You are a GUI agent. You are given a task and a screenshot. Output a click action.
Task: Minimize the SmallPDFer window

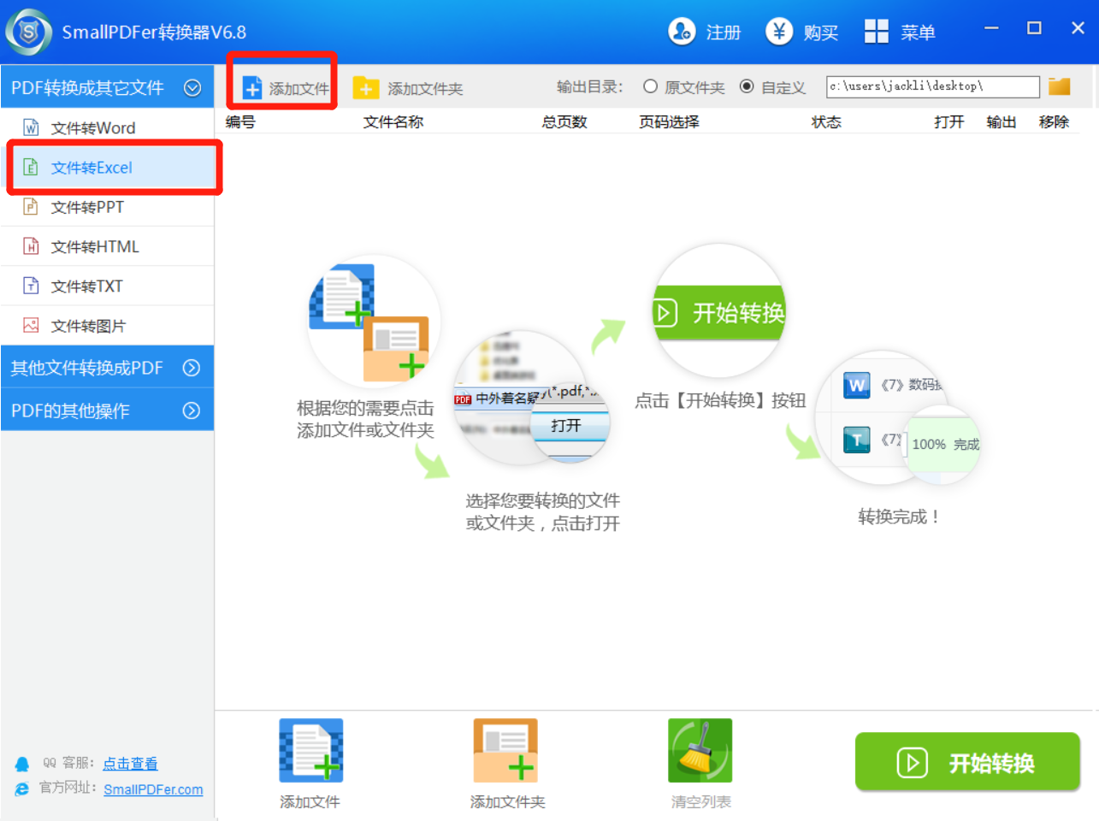[992, 28]
